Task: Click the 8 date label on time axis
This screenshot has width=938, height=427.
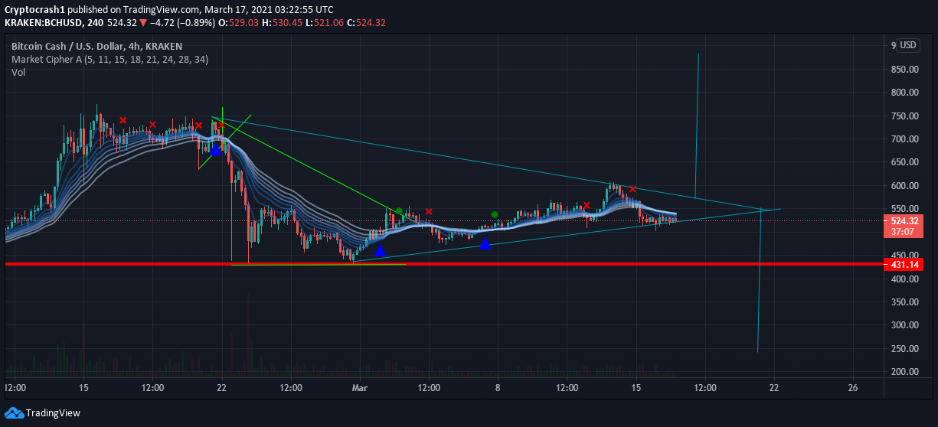Action: (x=498, y=388)
